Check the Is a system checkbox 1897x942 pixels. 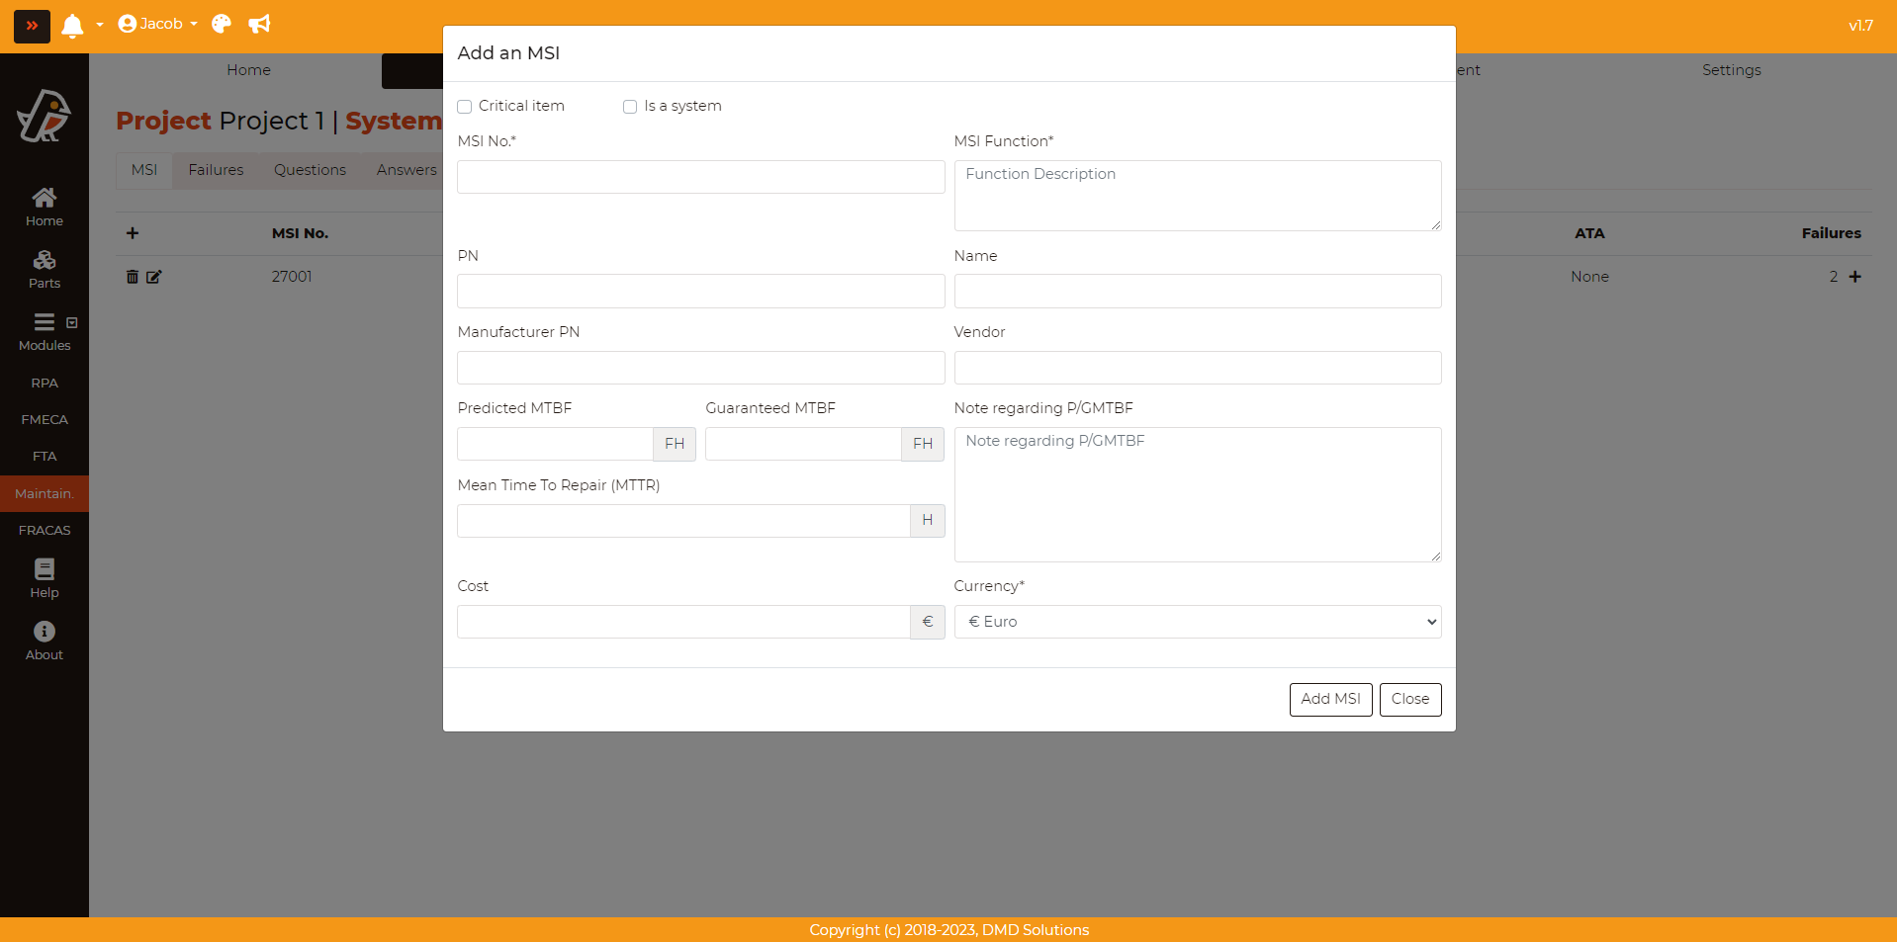click(630, 107)
